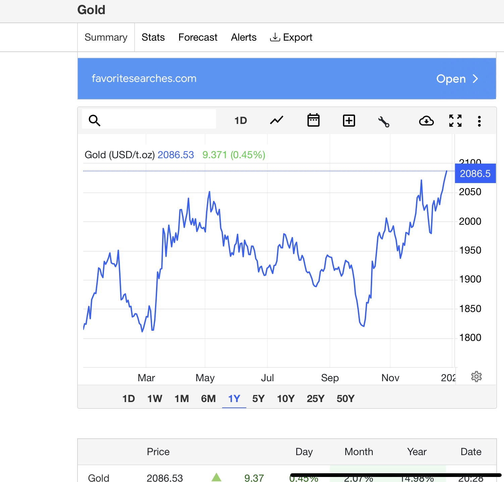Open chart settings gear icon
The image size is (504, 482).
(x=476, y=377)
